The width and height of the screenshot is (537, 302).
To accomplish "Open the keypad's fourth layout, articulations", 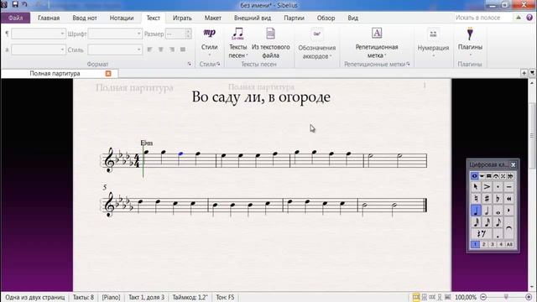I will click(x=496, y=176).
